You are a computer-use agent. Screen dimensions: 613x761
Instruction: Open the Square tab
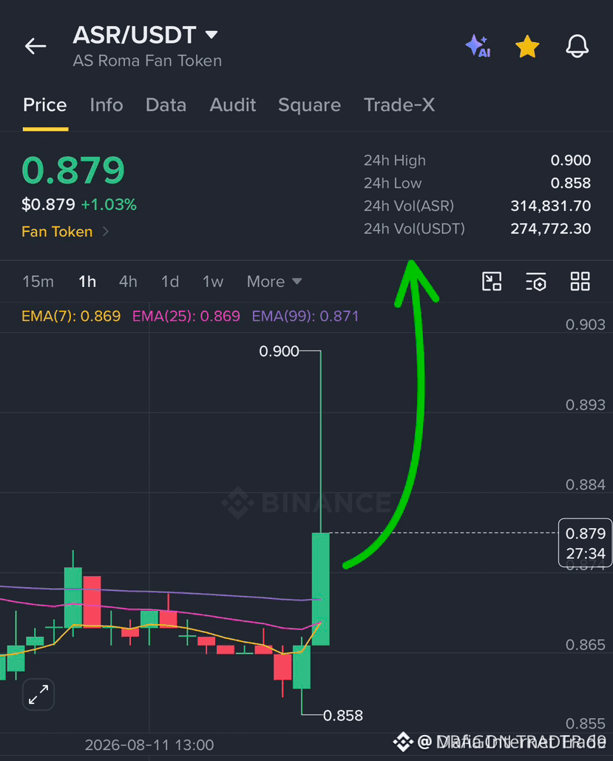pos(309,105)
